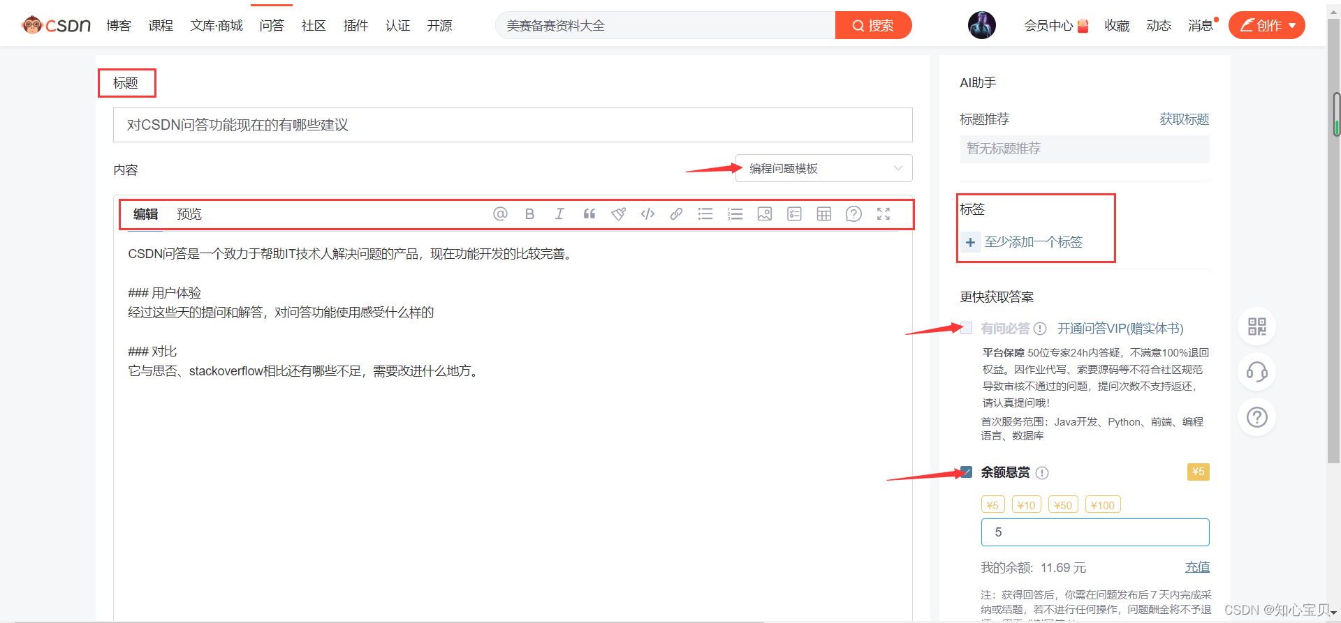Switch to the 编辑 tab

(145, 214)
